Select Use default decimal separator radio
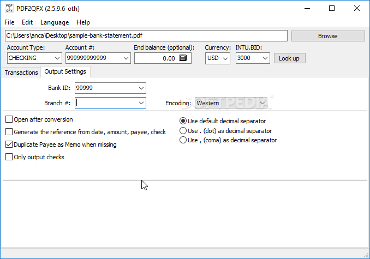370x259 pixels. point(183,121)
